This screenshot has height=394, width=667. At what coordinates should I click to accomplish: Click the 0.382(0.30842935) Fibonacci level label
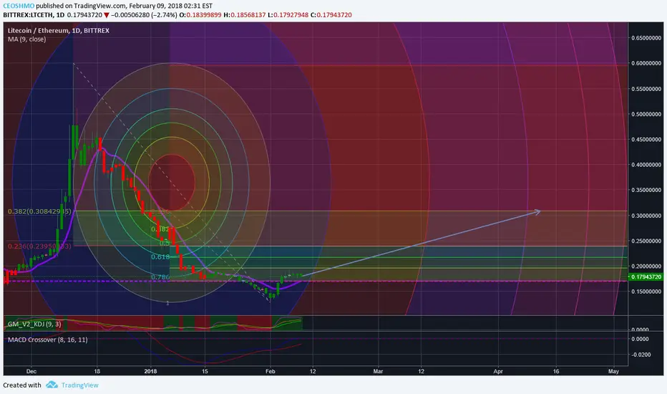[39, 211]
